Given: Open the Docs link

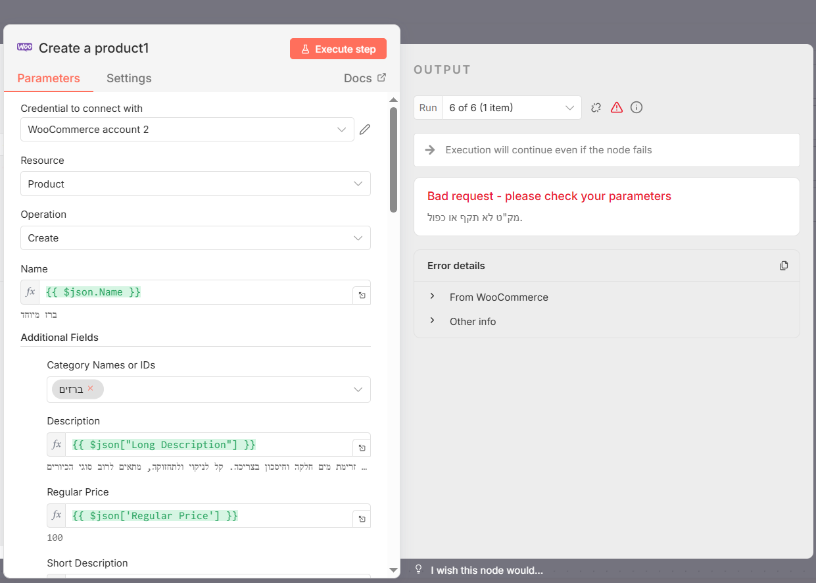Looking at the screenshot, I should tap(365, 78).
